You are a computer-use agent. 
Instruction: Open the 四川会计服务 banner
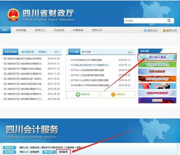pos(157,57)
